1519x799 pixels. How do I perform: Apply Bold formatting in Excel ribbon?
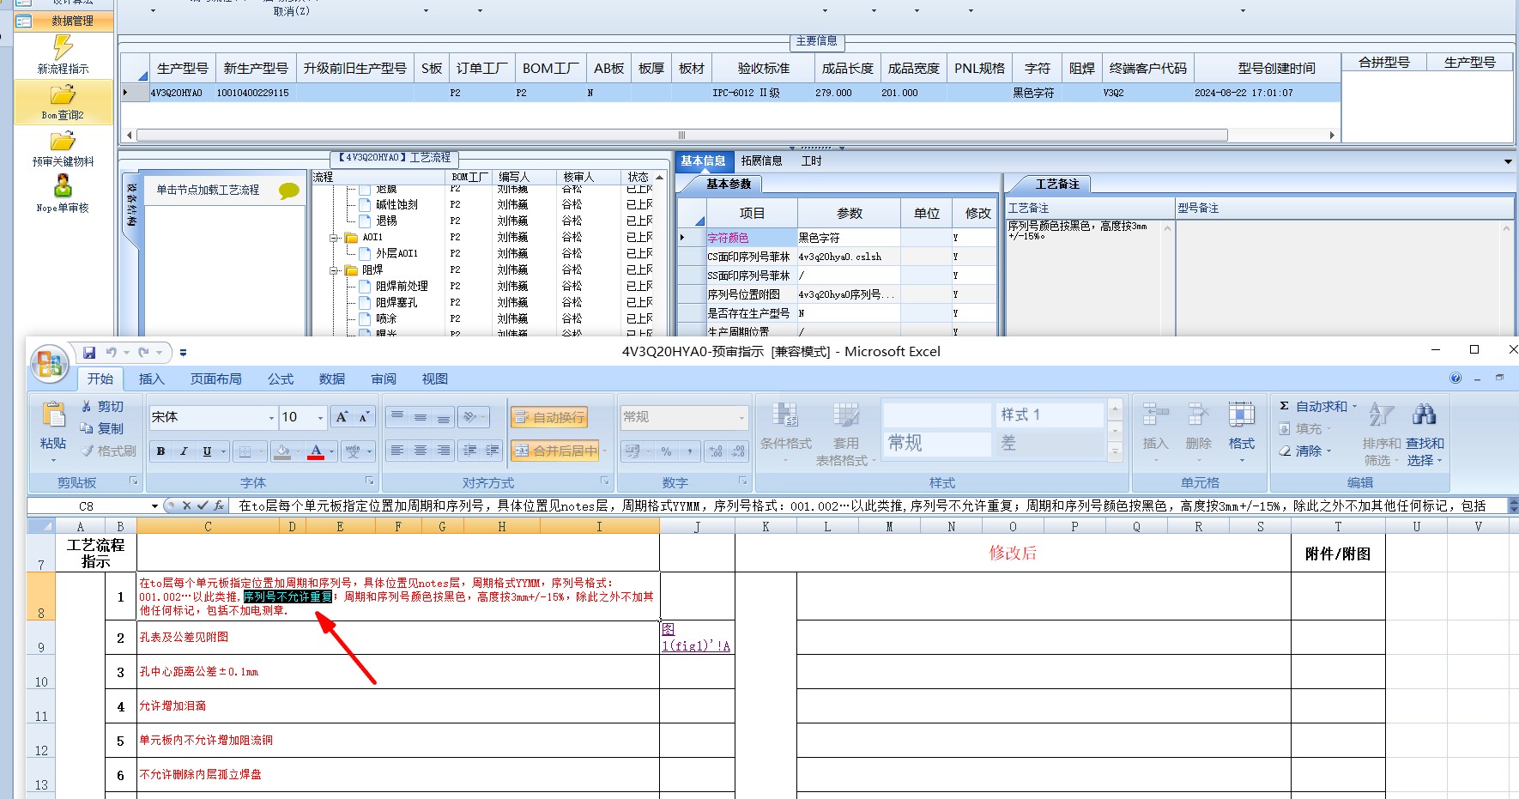(x=160, y=451)
